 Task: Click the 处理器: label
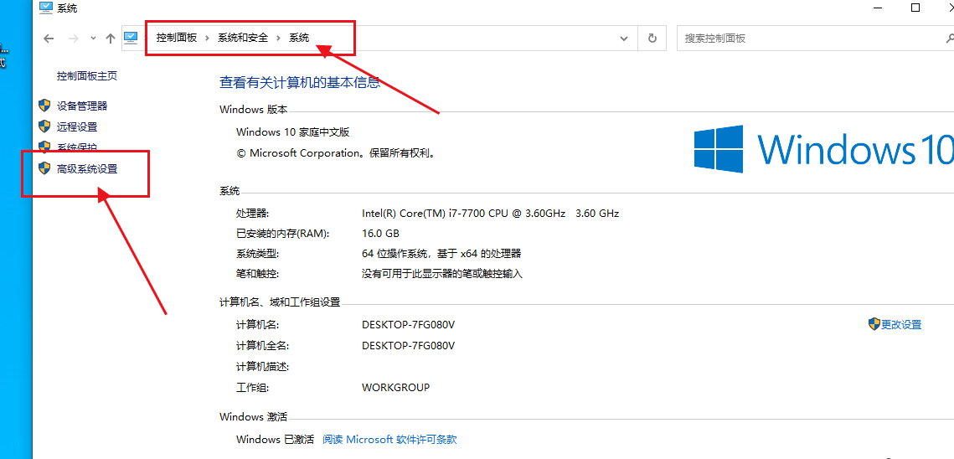(x=252, y=213)
